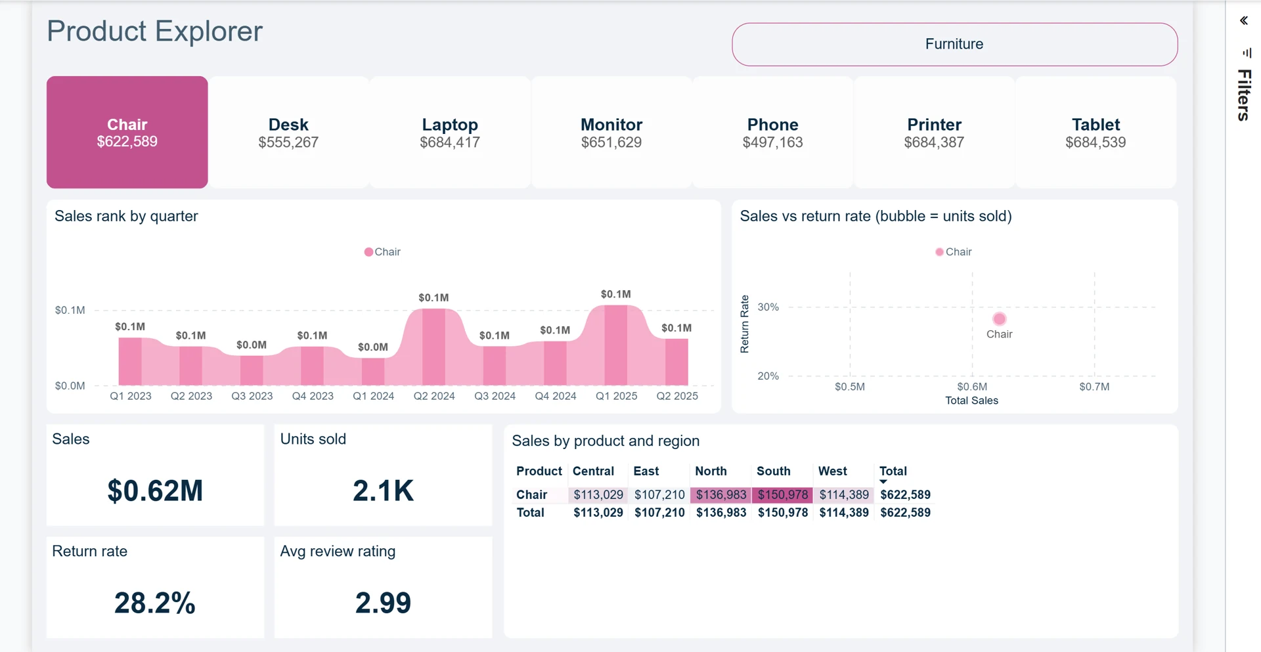This screenshot has width=1261, height=652.
Task: Click the Sales rank by quarter title
Action: [126, 217]
